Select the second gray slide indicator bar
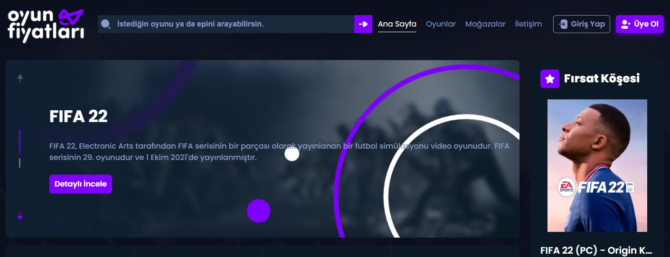670x257 pixels. [19, 163]
